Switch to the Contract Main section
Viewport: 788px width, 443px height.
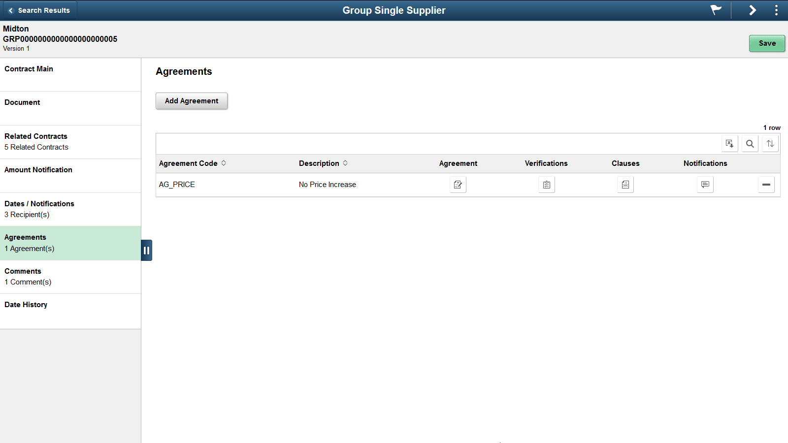point(29,69)
